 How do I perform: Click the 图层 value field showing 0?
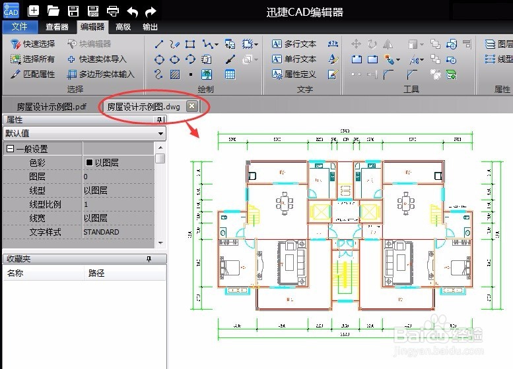pos(119,177)
